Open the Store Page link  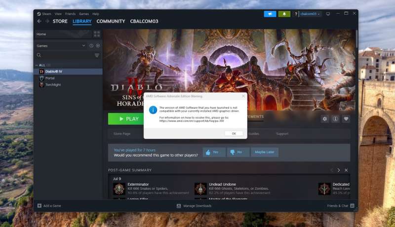pos(122,134)
